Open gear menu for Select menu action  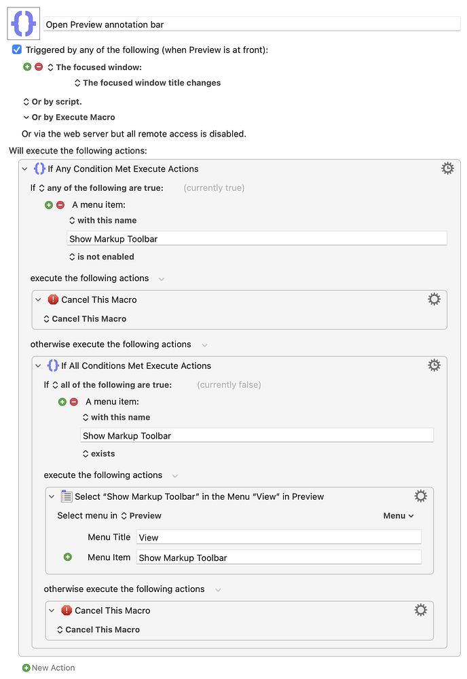point(421,496)
